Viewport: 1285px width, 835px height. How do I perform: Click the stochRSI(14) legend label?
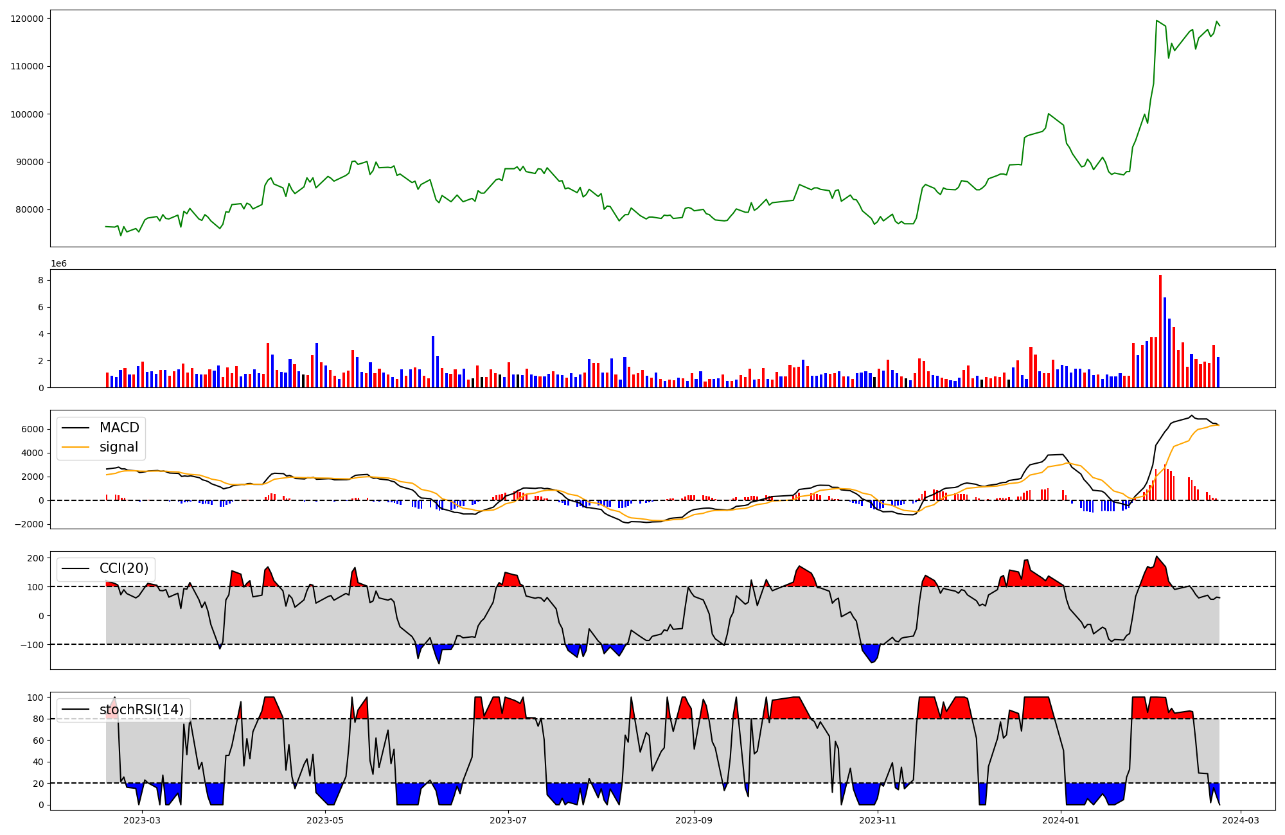click(x=141, y=710)
